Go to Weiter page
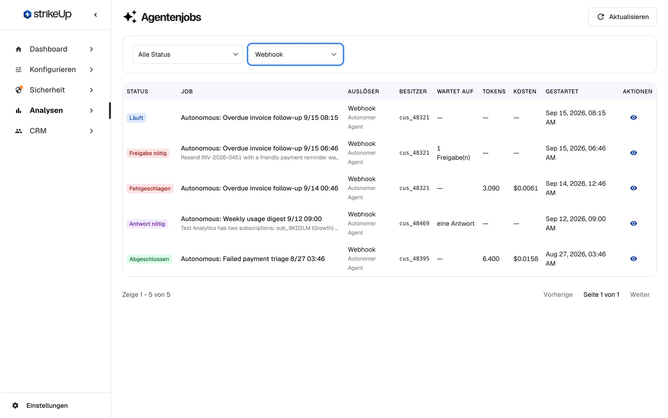 [640, 295]
